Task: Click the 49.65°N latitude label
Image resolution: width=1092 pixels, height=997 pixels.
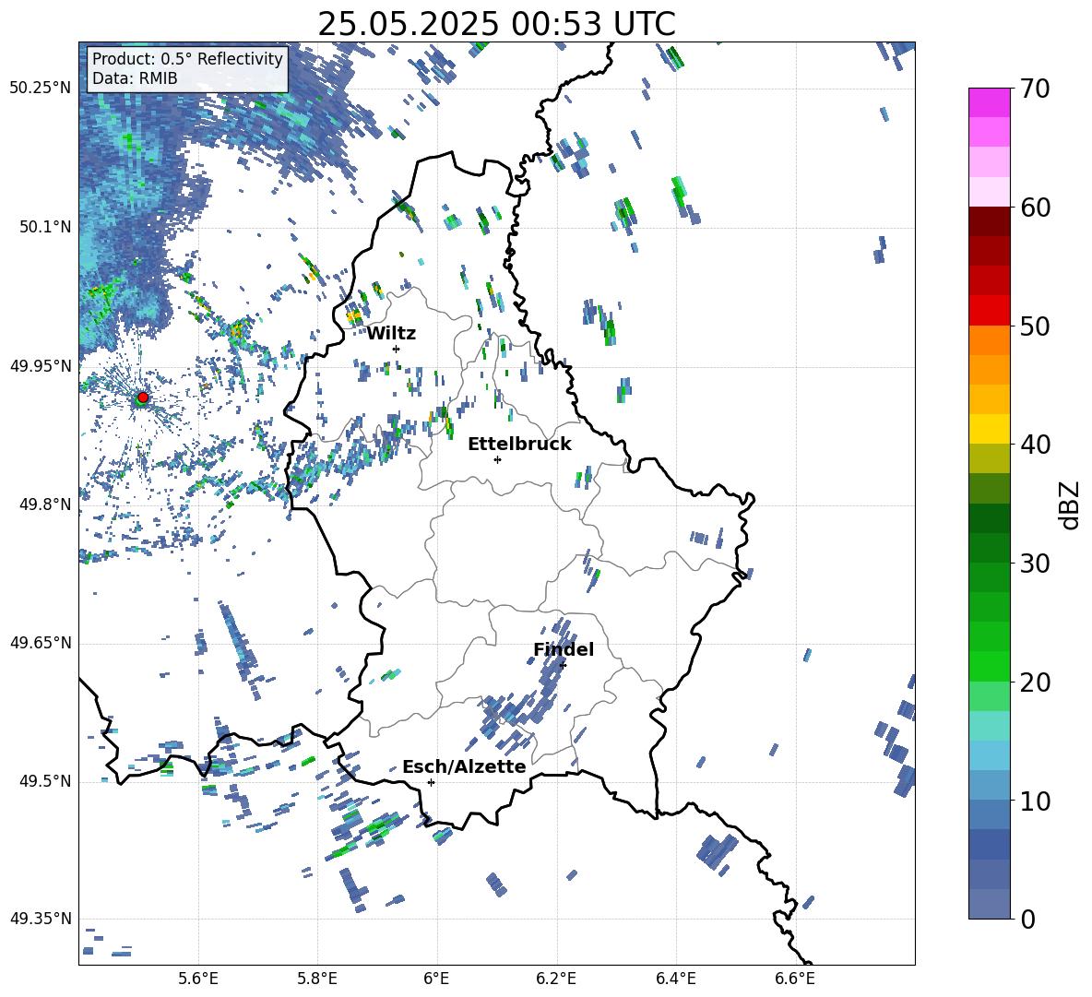Action: tap(41, 642)
